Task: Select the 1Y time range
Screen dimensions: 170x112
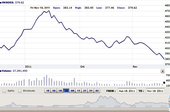Action: pyautogui.click(x=79, y=91)
